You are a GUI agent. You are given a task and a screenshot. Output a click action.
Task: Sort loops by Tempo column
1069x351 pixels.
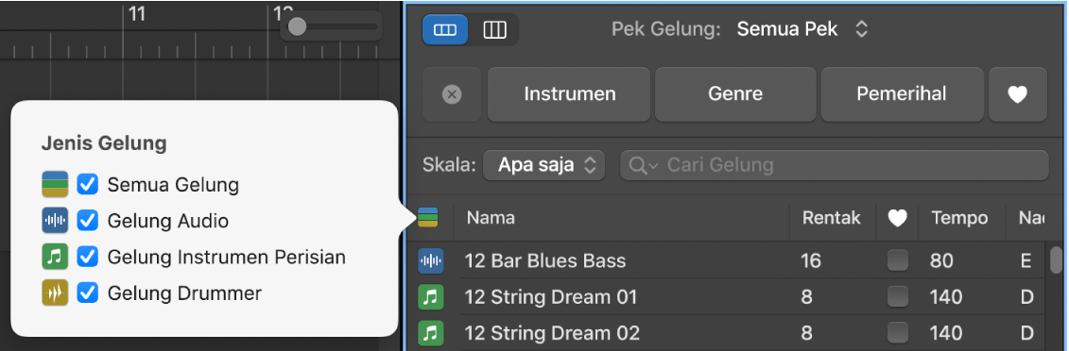(x=960, y=218)
